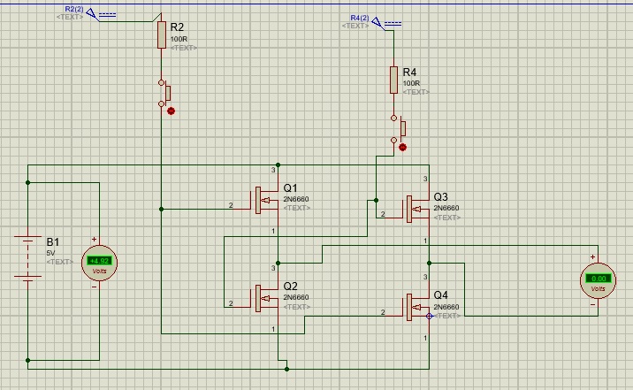Screen dimensions: 633x390
Task: Select the Q4 MOSFET transistor symbol
Action: [x=416, y=307]
